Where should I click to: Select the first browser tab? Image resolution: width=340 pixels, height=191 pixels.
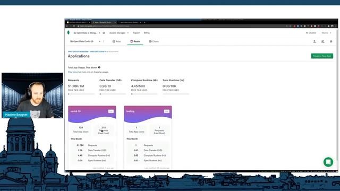coord(79,22)
